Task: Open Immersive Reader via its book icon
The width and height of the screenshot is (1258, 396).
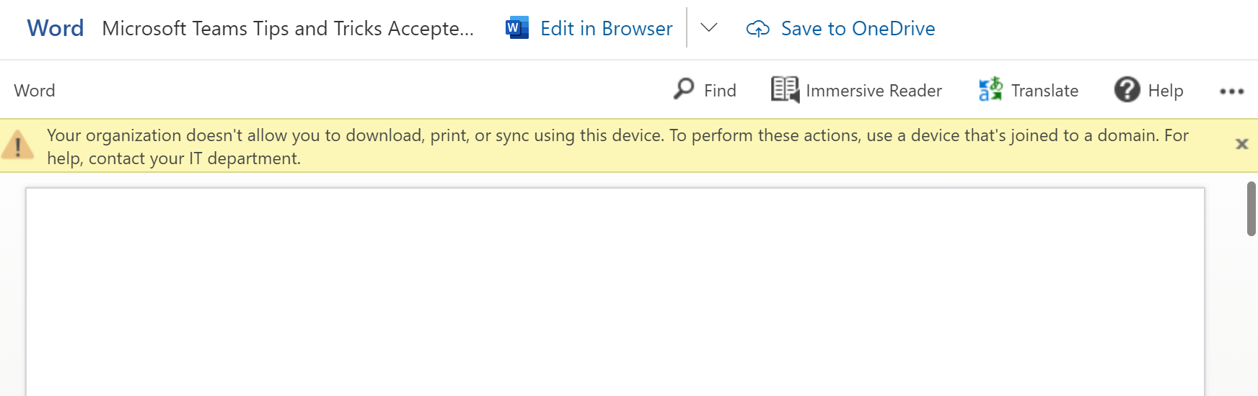Action: pyautogui.click(x=785, y=90)
